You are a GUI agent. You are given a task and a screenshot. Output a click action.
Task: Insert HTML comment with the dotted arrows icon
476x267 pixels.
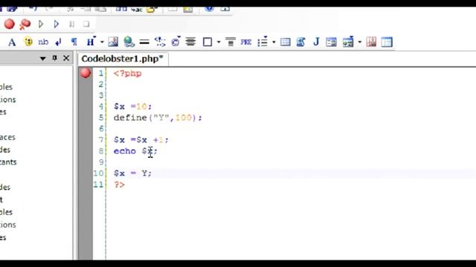coord(160,42)
